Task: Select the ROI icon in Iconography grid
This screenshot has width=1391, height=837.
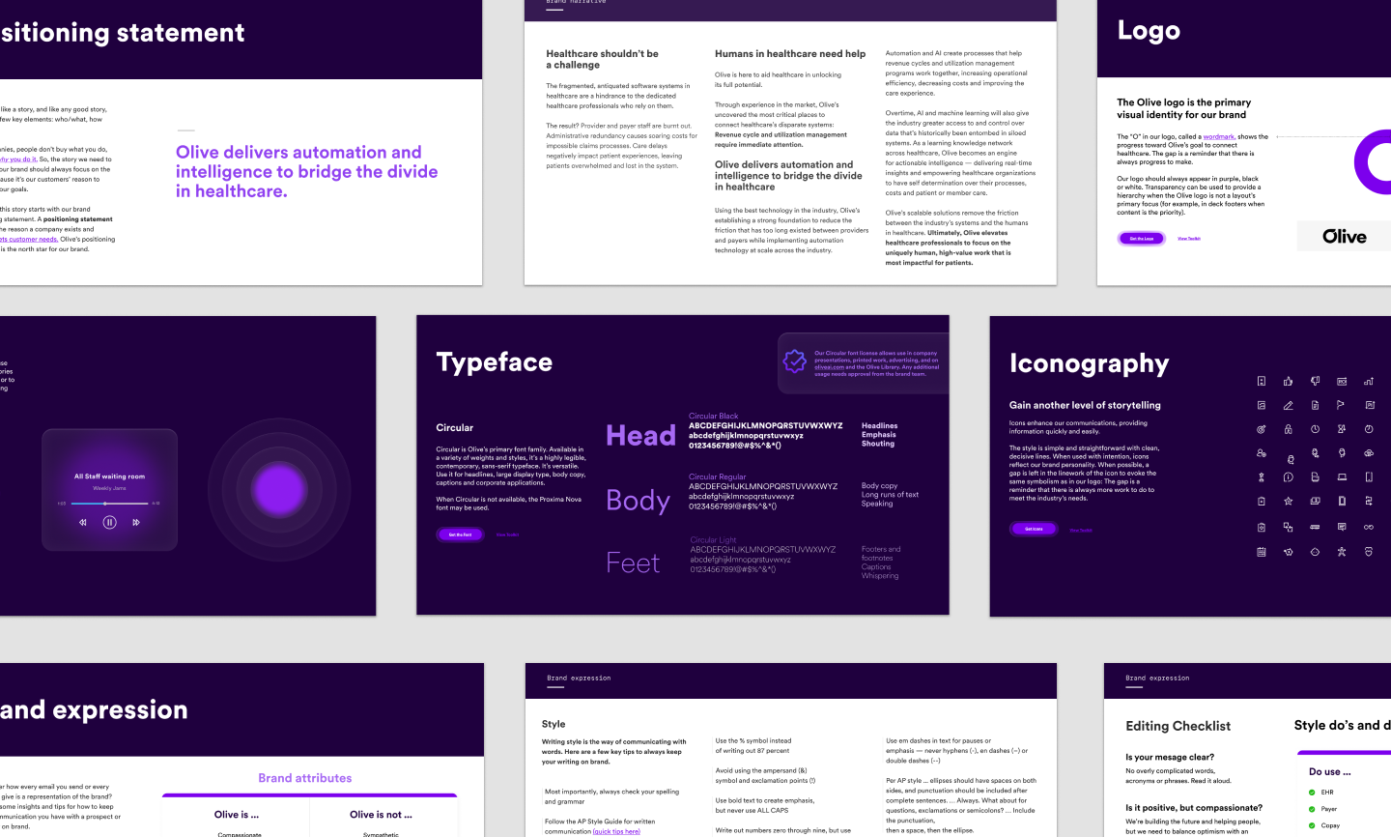Action: (x=1342, y=381)
